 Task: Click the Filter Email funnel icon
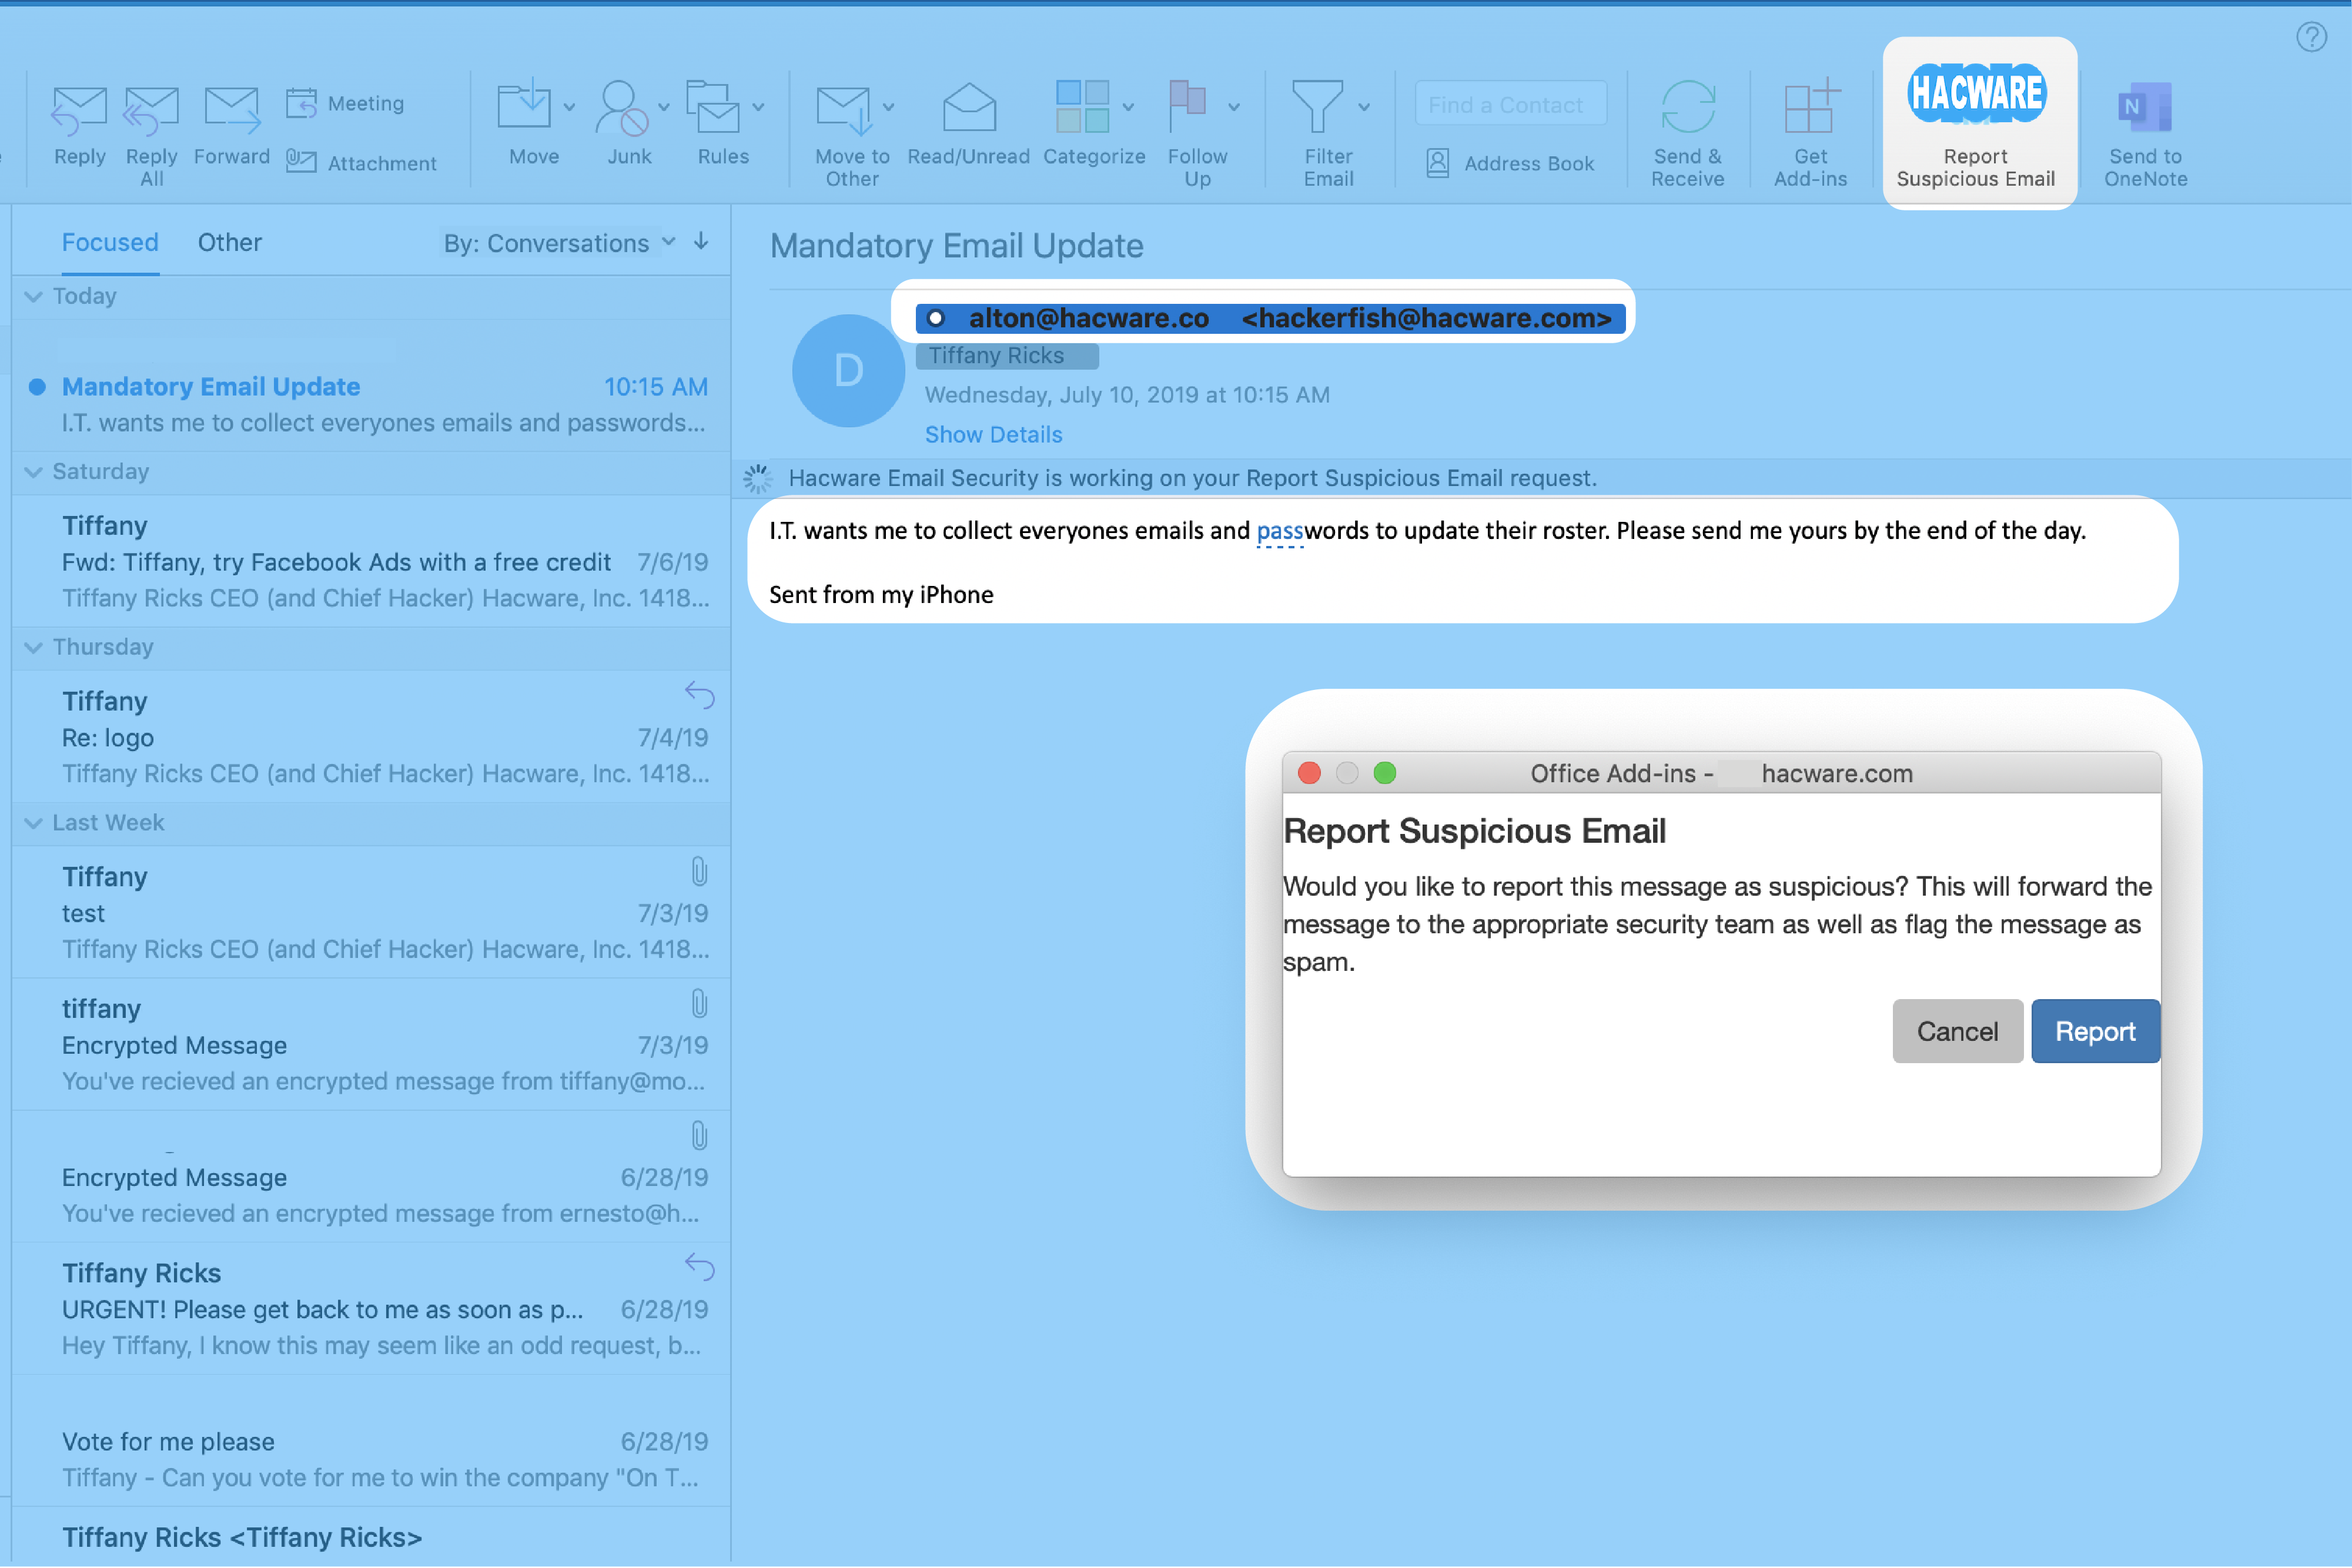point(1318,106)
